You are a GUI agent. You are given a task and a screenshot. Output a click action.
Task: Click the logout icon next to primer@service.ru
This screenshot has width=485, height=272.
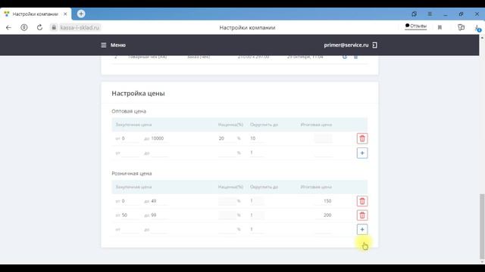374,45
